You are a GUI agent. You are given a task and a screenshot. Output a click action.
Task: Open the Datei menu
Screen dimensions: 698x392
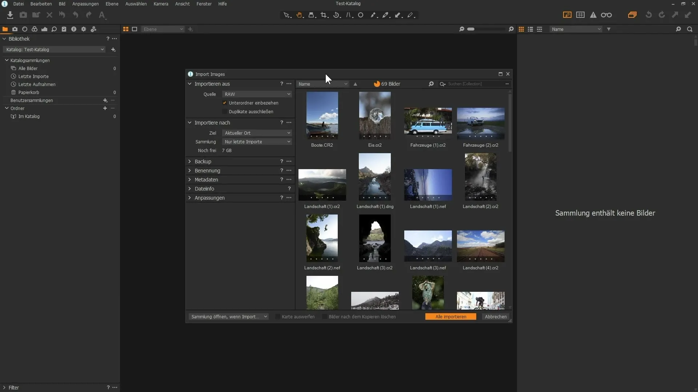(19, 4)
